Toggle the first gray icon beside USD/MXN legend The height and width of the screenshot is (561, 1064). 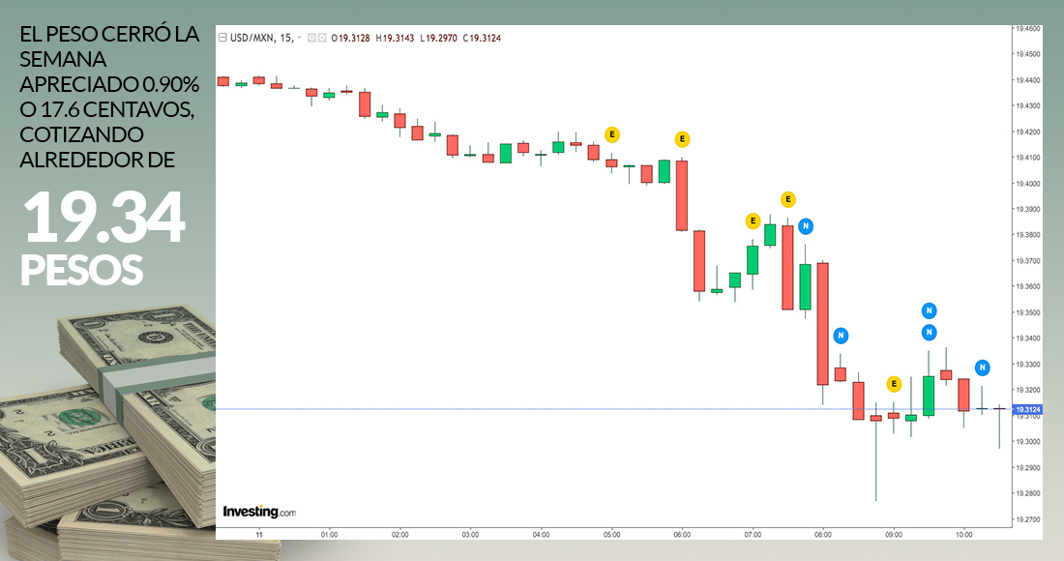311,38
